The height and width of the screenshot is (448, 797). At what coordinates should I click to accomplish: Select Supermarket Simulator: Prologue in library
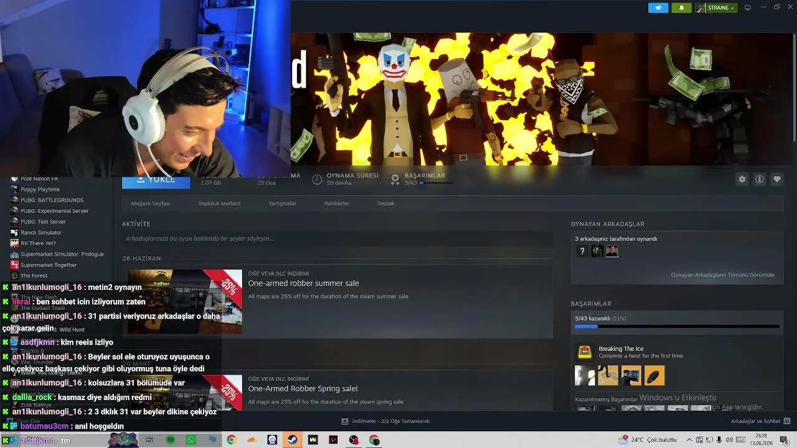pos(62,254)
